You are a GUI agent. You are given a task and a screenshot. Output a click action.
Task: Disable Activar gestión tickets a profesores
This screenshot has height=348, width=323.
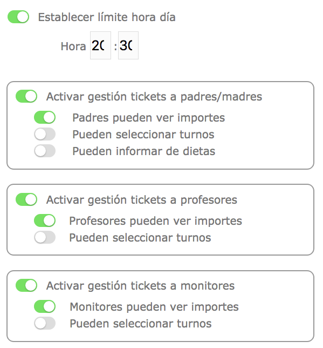pos(26,199)
